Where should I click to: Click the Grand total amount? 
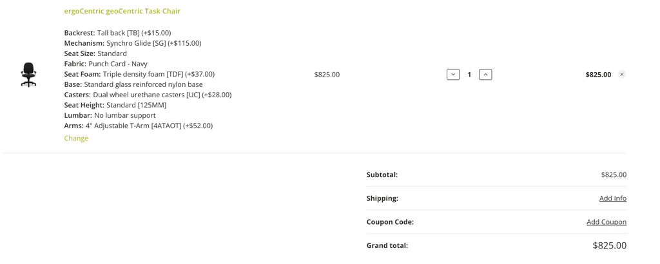pyautogui.click(x=610, y=245)
